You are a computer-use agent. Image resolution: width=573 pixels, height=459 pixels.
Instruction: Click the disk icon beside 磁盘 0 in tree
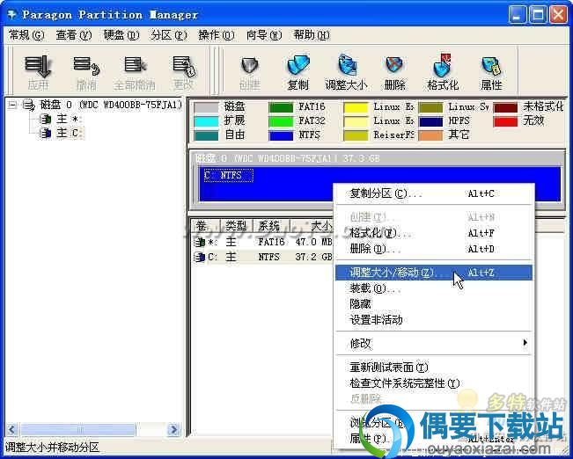click(28, 106)
